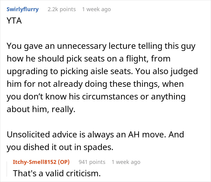Click the sentence 'Unsolicited advice is always an AH move'

coord(86,134)
